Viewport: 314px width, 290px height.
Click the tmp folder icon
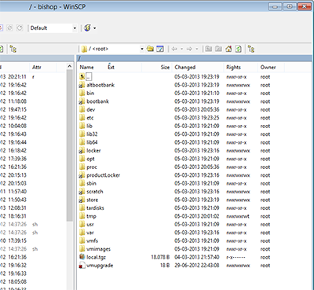(82, 216)
